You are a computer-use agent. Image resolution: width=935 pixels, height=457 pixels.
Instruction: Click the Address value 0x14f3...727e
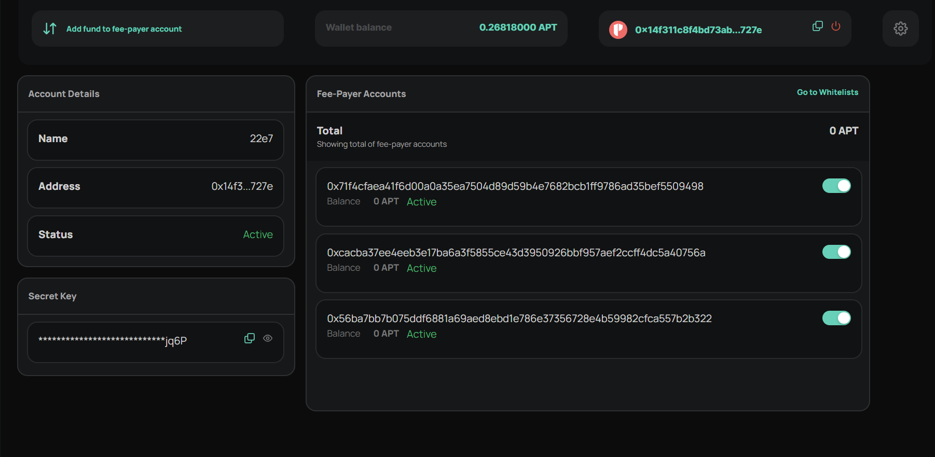pyautogui.click(x=242, y=186)
